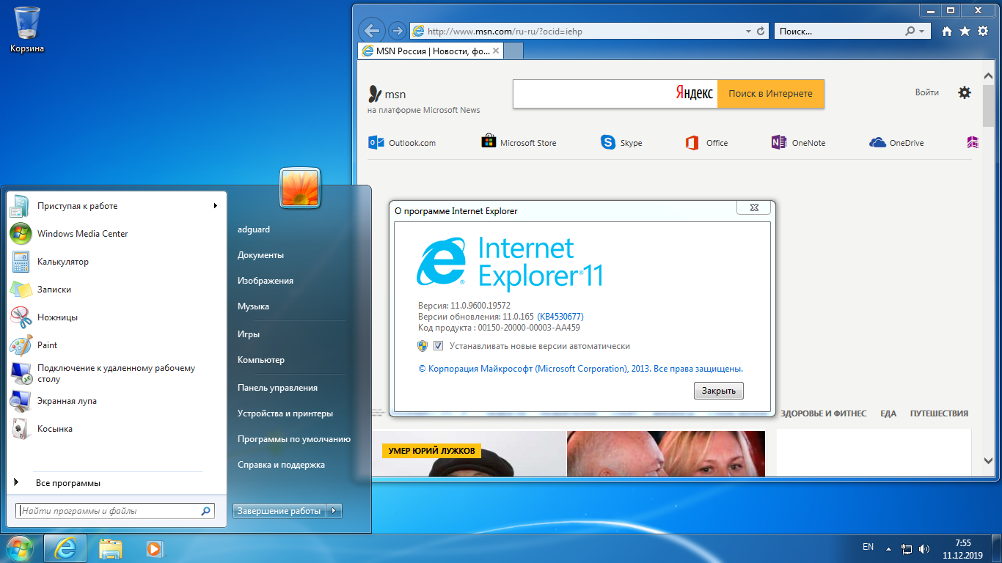Image resolution: width=1002 pixels, height=563 pixels.
Task: Open Экранная лупа magnifier
Action: [117, 401]
